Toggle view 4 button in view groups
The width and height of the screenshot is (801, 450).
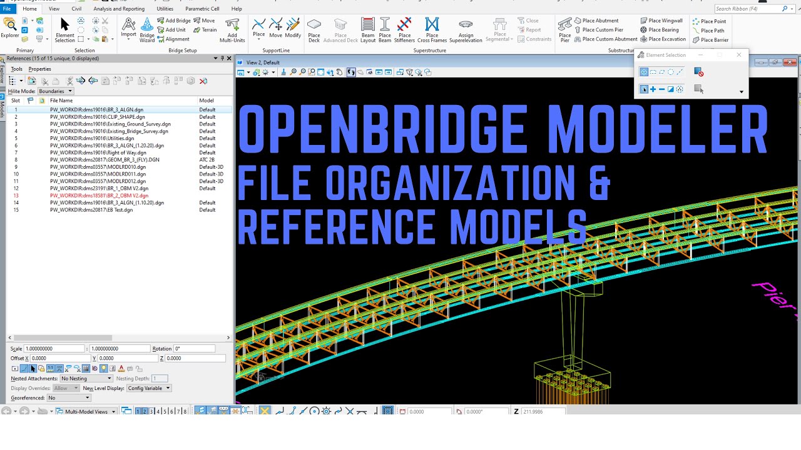(158, 411)
